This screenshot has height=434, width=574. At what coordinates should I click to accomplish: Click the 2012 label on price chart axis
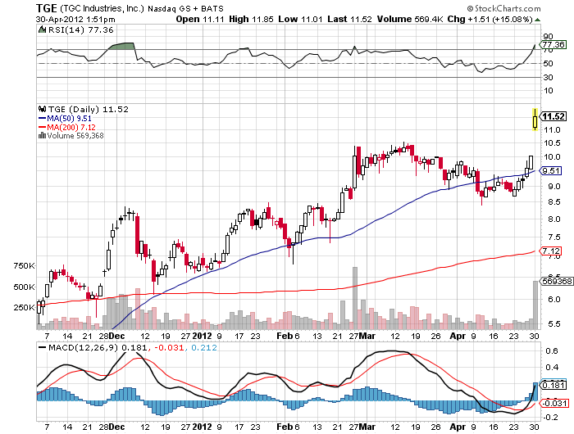click(x=202, y=336)
